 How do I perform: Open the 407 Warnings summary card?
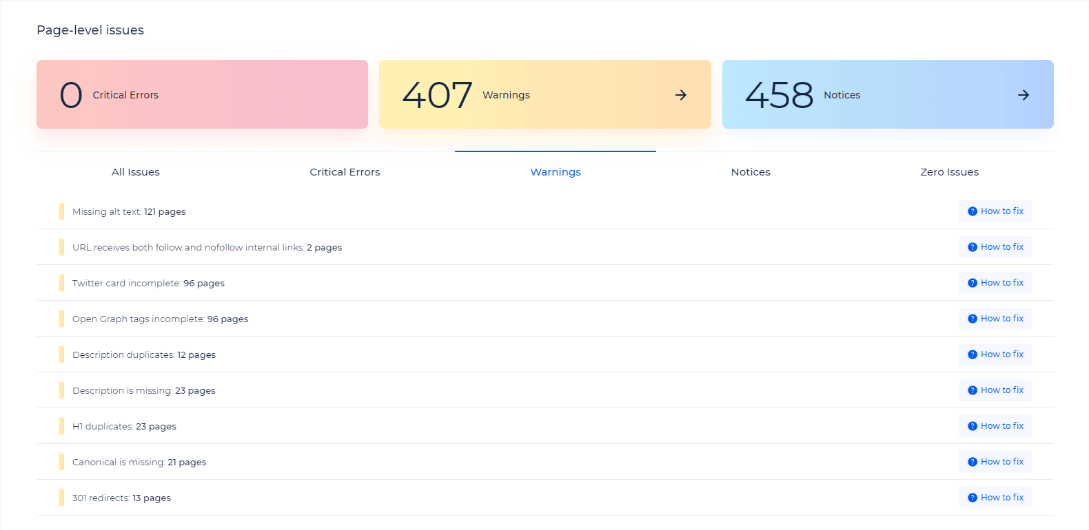[544, 94]
